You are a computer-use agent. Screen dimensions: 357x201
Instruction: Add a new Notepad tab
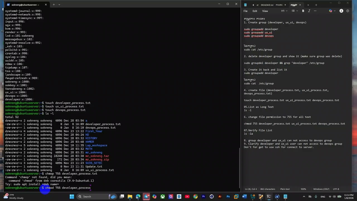(316, 5)
